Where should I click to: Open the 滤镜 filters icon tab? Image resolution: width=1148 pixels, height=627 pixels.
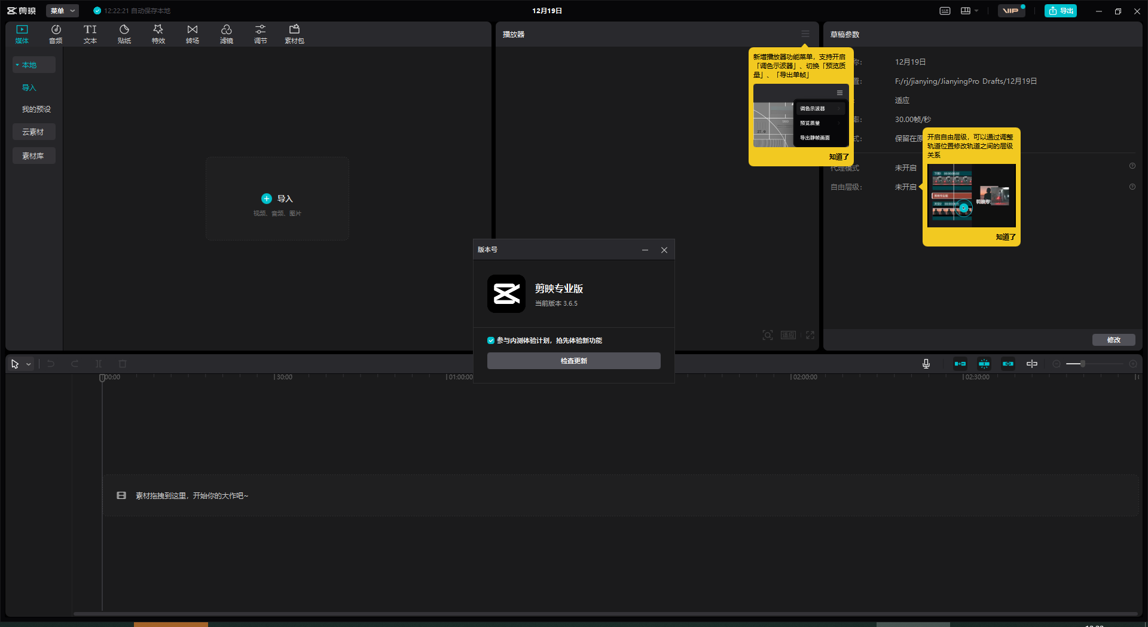pyautogui.click(x=227, y=34)
